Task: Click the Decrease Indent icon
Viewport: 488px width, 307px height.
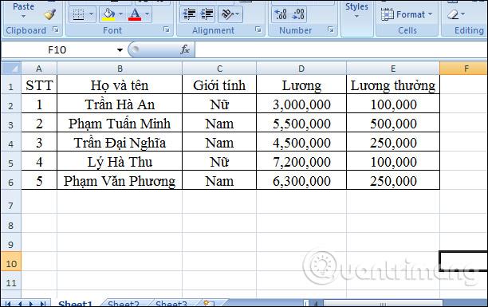Action: pos(190,14)
